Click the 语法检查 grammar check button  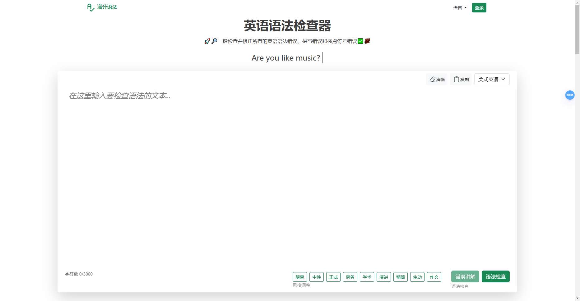[x=496, y=276]
